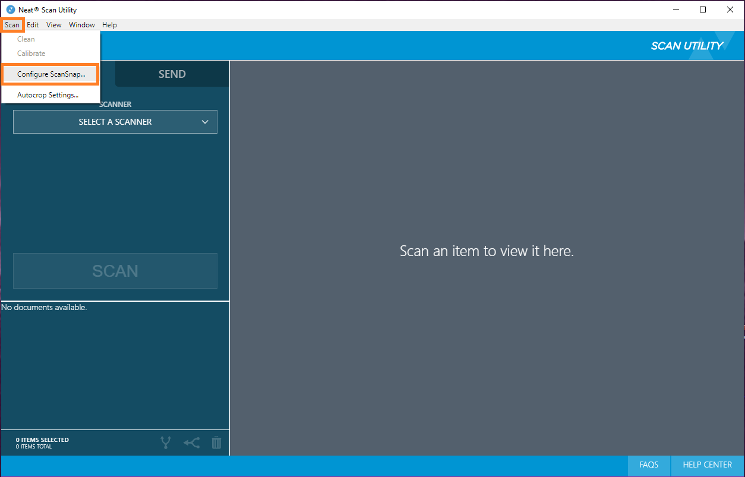Click the Neat app icon in title bar
This screenshot has width=745, height=477.
click(10, 10)
